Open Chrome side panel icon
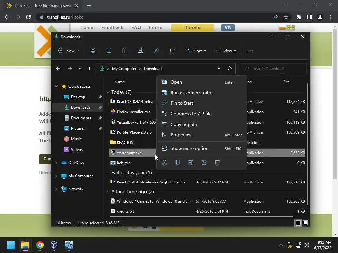The height and width of the screenshot is (253, 338). pyautogui.click(x=309, y=17)
